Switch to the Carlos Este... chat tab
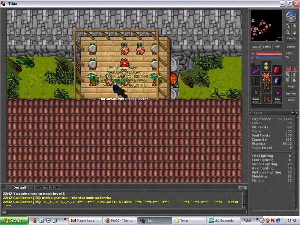Image resolution: width=300 pixels, height=225 pixels. coord(48,187)
